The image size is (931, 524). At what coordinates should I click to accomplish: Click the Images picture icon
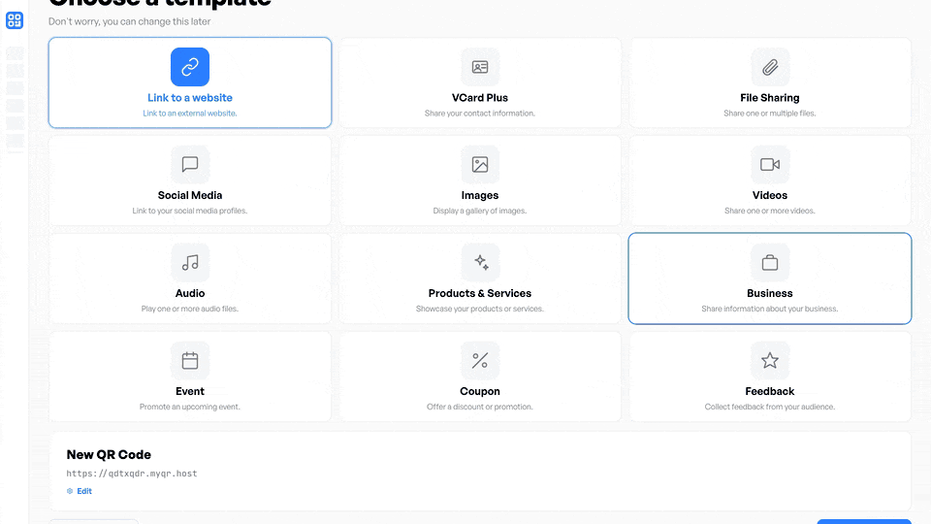(480, 165)
